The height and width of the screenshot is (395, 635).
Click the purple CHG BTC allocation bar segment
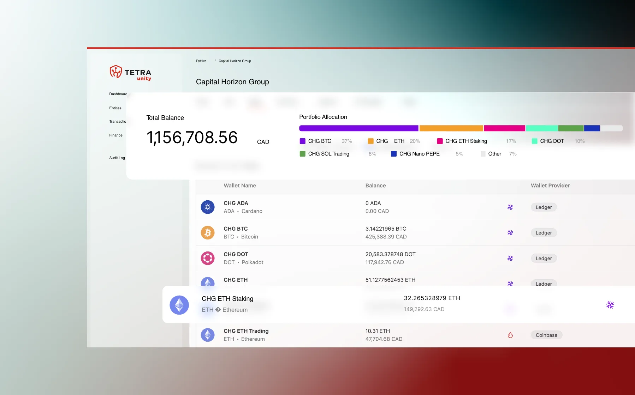[358, 128]
